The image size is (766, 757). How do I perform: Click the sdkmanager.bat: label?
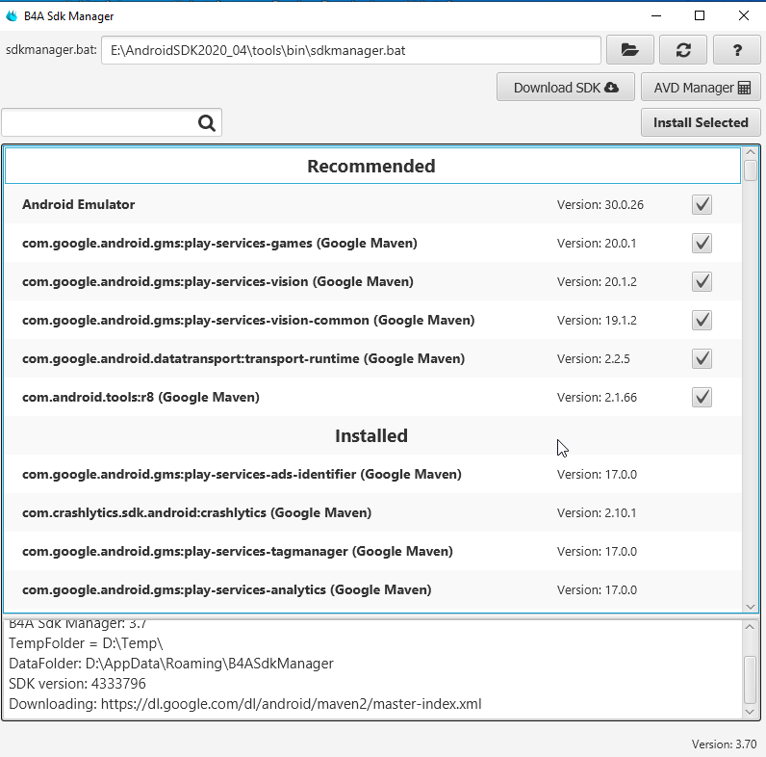pyautogui.click(x=51, y=50)
